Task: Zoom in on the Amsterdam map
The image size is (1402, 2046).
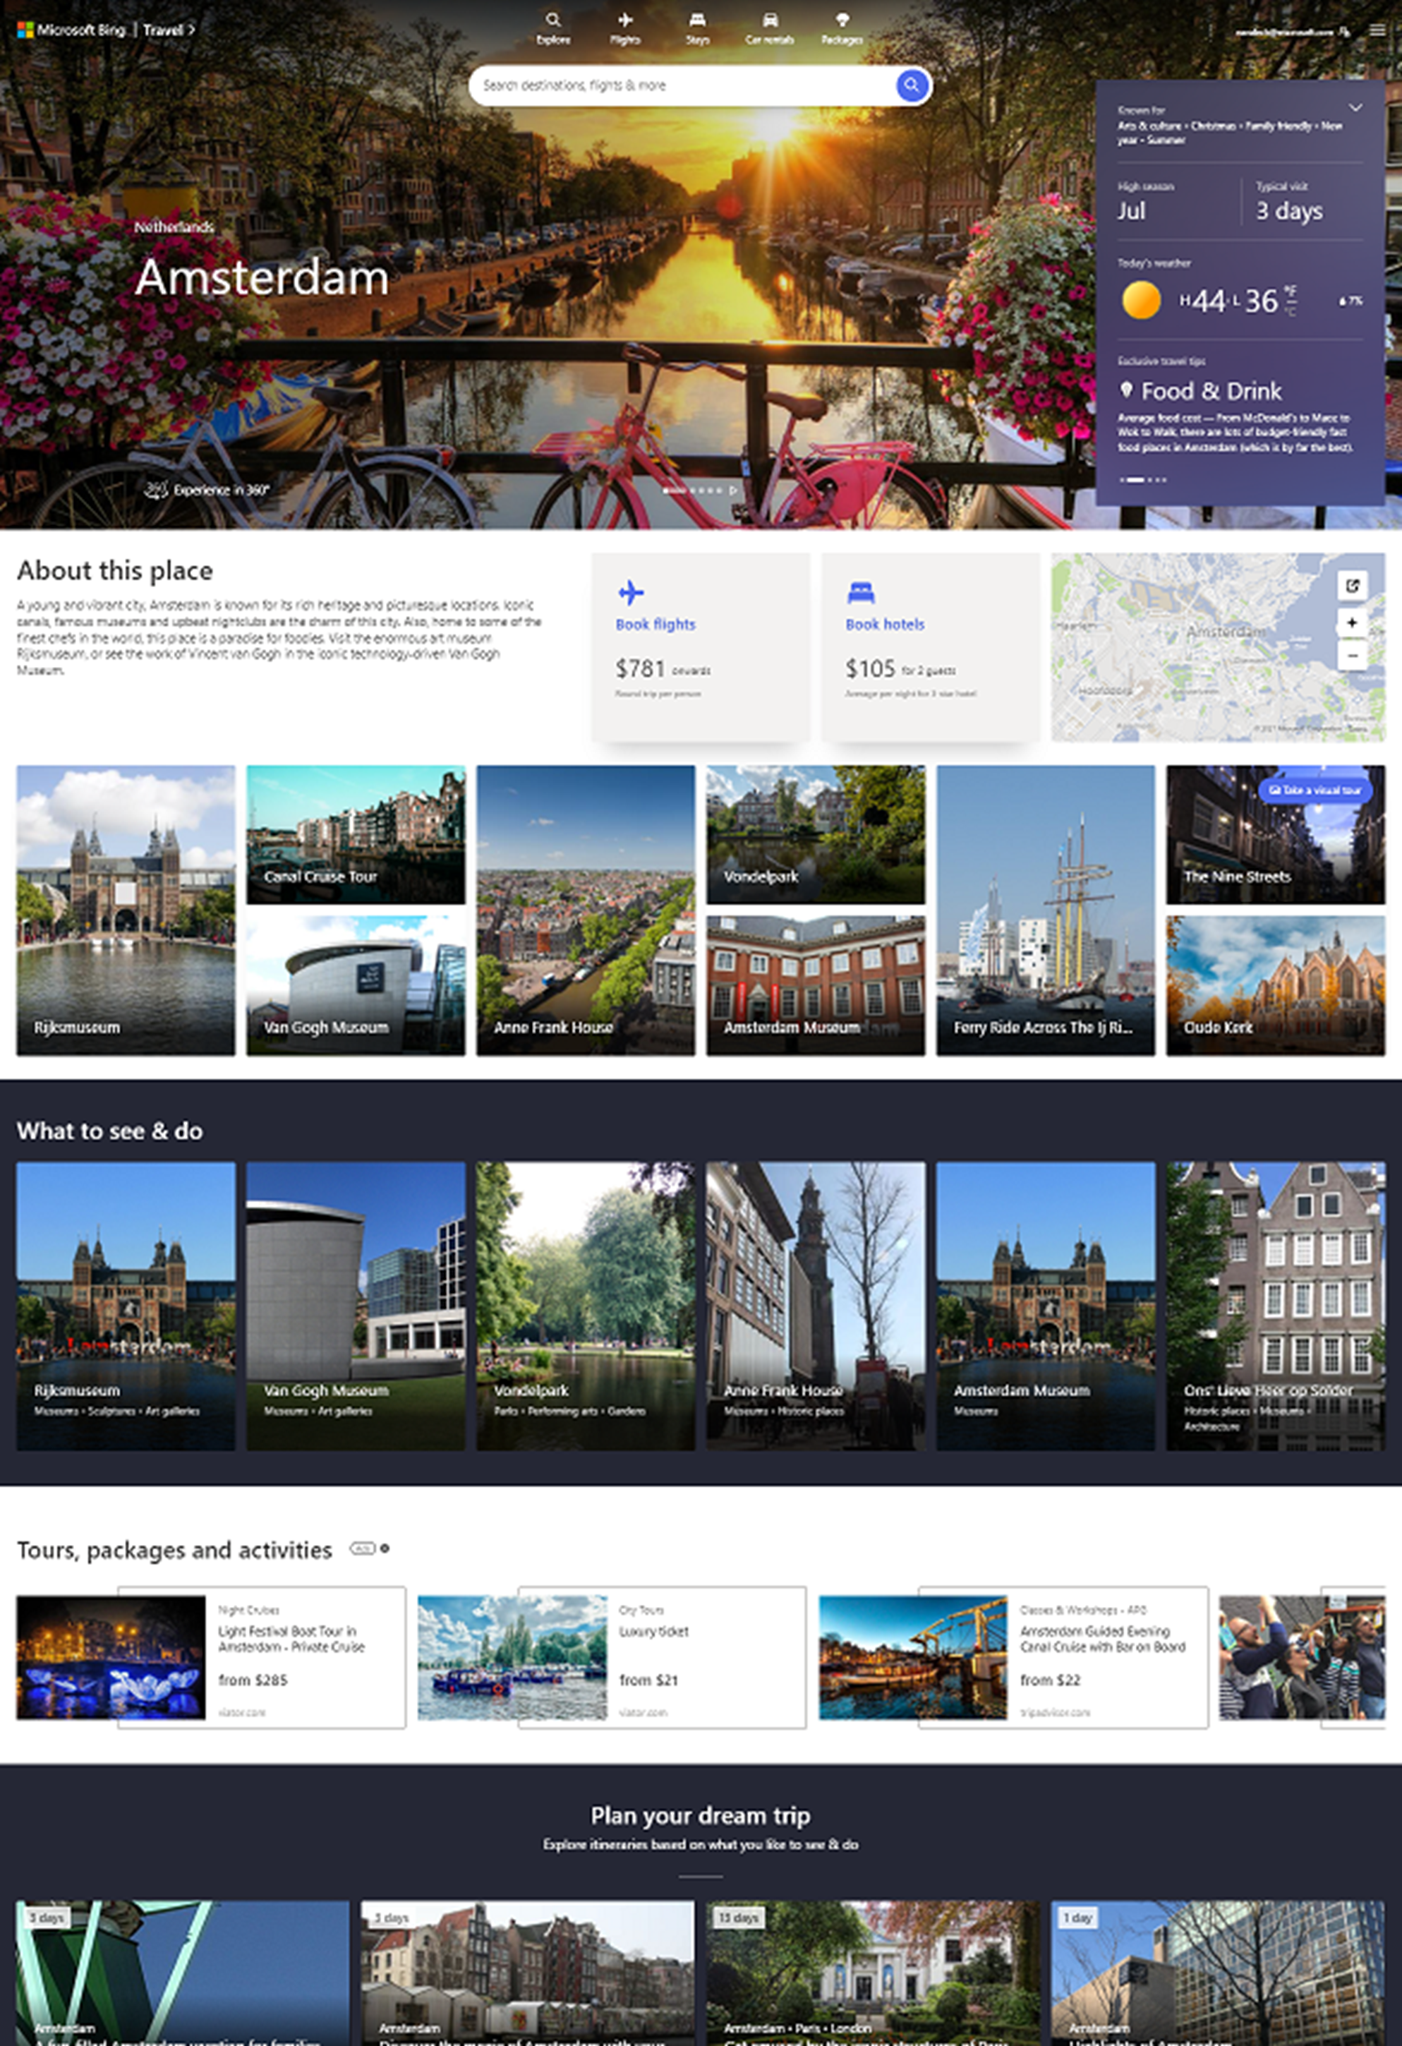Action: click(x=1353, y=622)
